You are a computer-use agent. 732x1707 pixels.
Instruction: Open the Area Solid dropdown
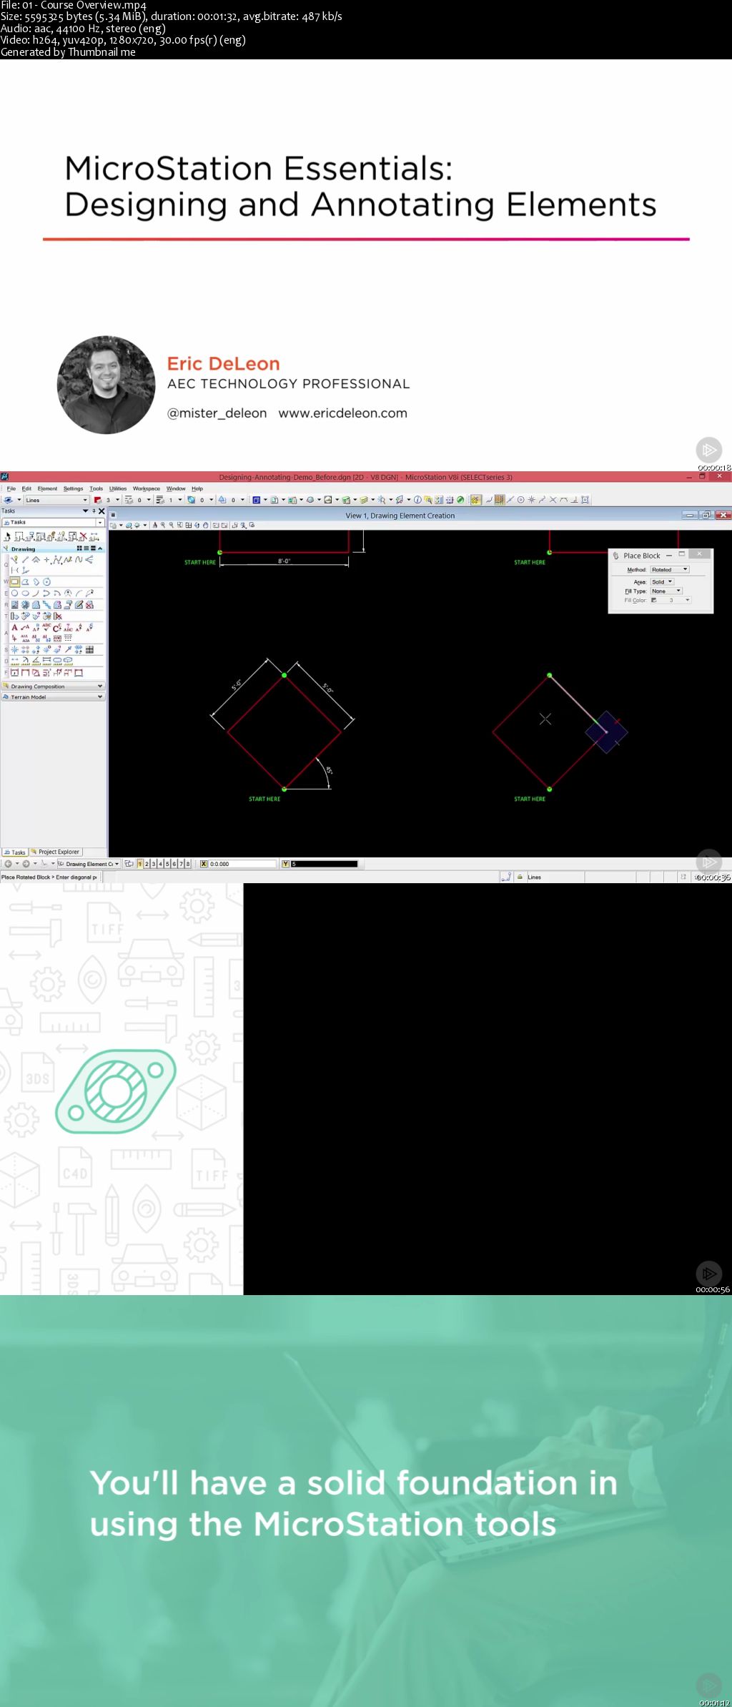662,582
